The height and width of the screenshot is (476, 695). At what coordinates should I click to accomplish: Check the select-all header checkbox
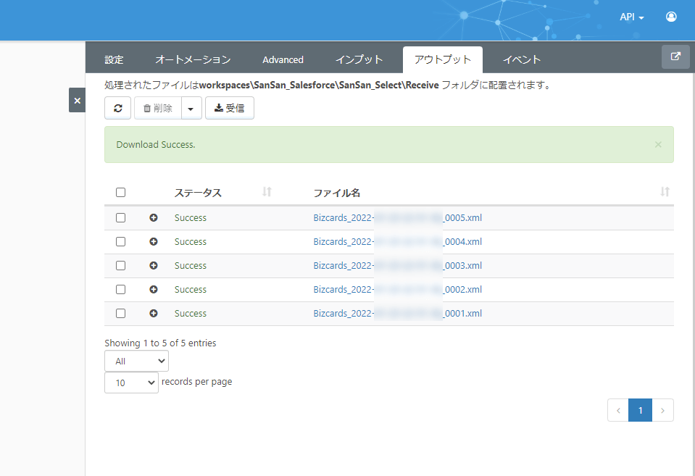[x=121, y=193]
